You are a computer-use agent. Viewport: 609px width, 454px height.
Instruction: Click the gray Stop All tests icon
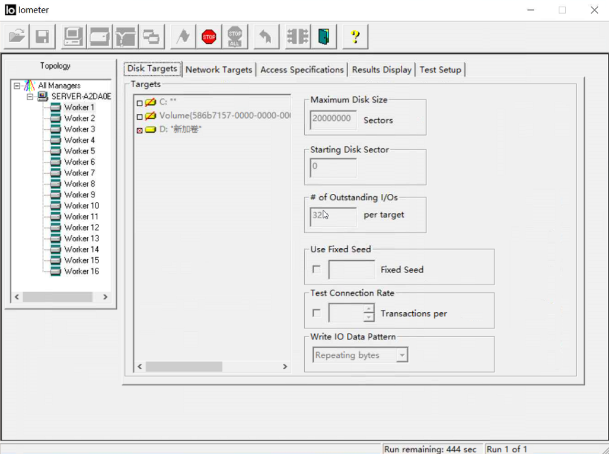(x=235, y=37)
